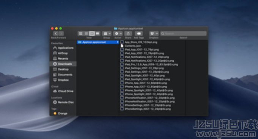This screenshot has width=258, height=139.
Task: Select Recents in the sidebar
Action: 61,58
